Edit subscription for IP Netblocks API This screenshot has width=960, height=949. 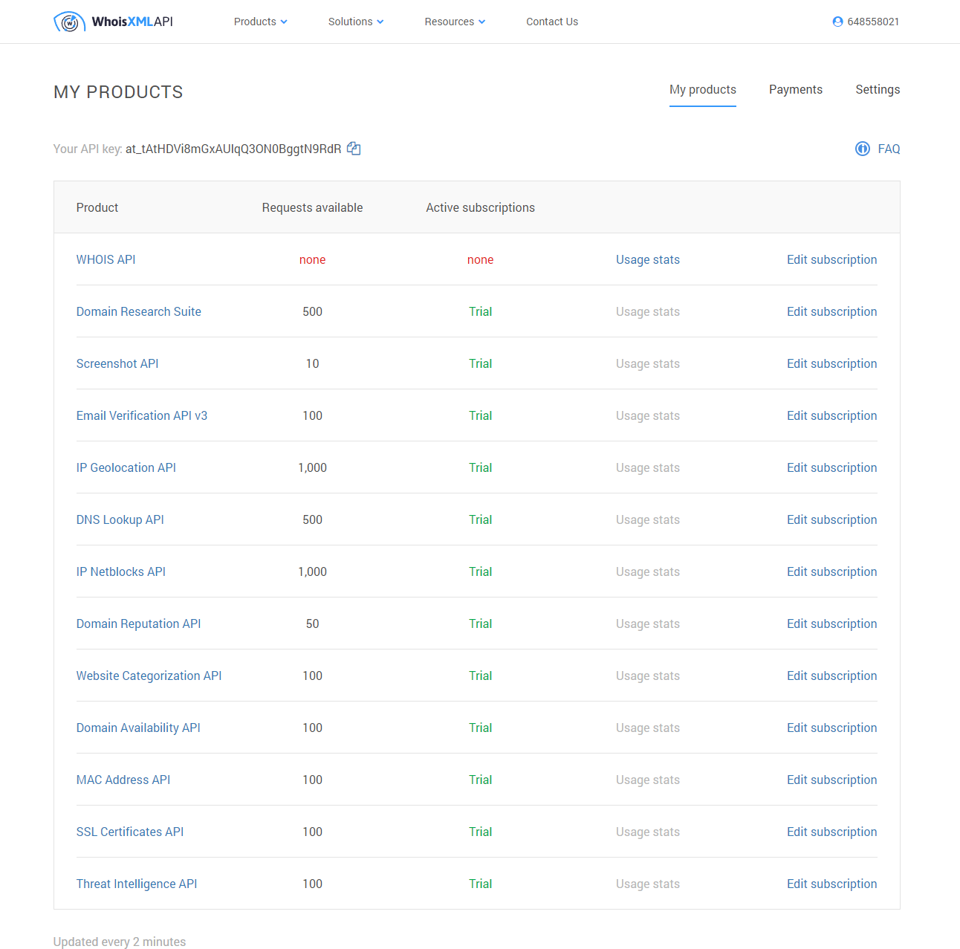click(x=832, y=571)
